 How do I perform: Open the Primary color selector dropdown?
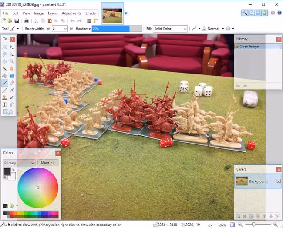click(19, 163)
